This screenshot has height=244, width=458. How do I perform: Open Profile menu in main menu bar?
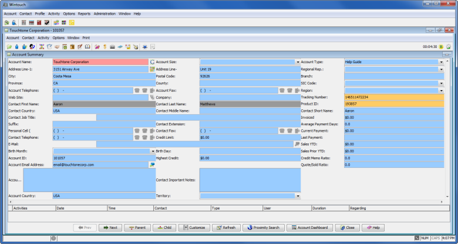[x=40, y=13]
